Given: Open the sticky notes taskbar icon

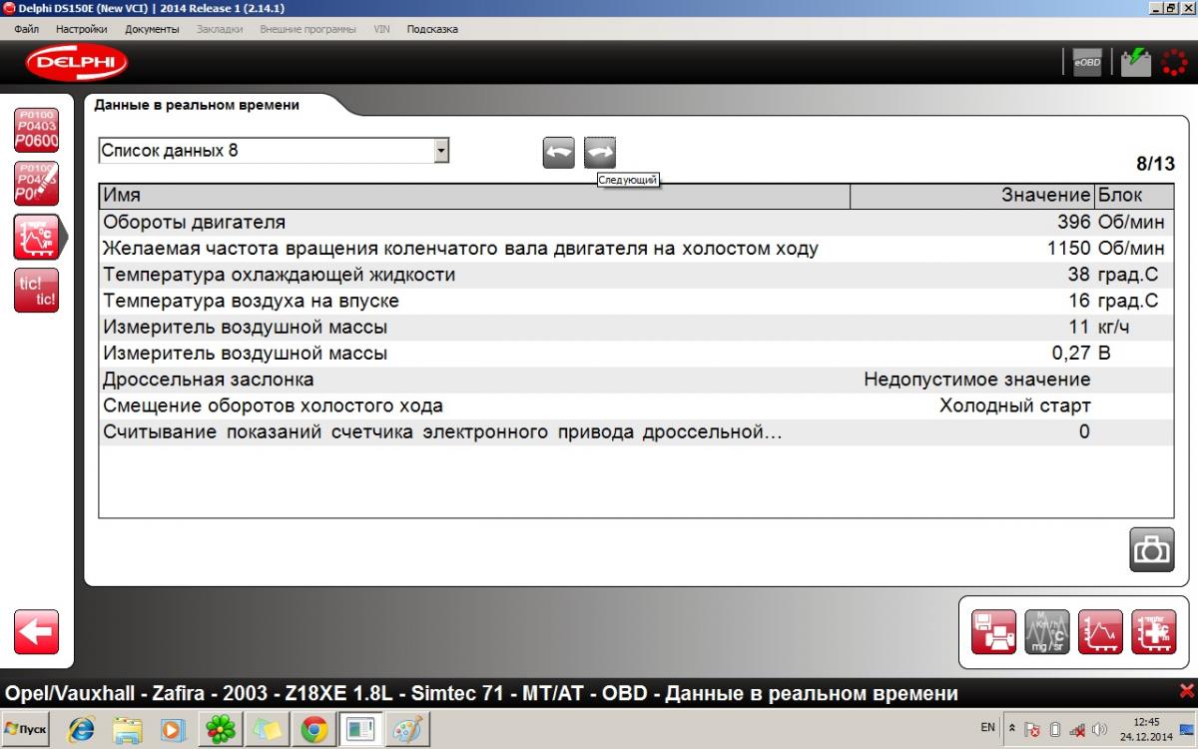Looking at the screenshot, I should (268, 730).
